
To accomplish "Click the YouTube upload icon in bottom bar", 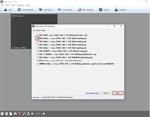I will tap(20, 113).
